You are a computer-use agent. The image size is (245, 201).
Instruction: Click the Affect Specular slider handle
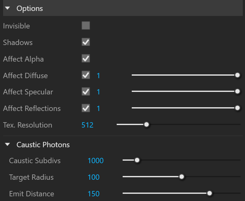[x=237, y=91]
